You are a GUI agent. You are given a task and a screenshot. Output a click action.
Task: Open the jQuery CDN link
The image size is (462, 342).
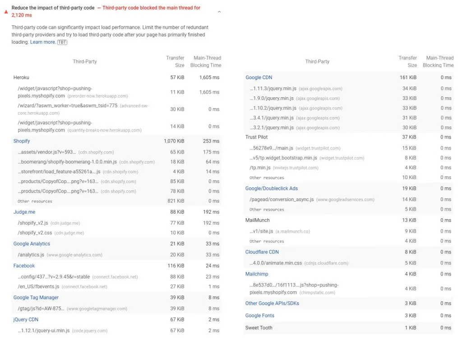click(26, 319)
